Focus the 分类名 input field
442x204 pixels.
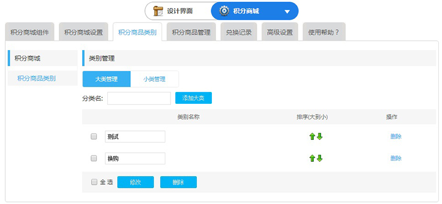click(139, 98)
